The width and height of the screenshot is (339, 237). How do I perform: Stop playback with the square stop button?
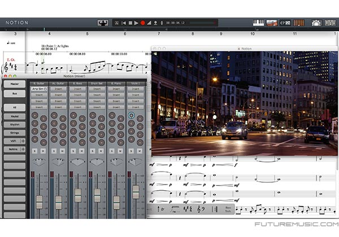coord(130,23)
